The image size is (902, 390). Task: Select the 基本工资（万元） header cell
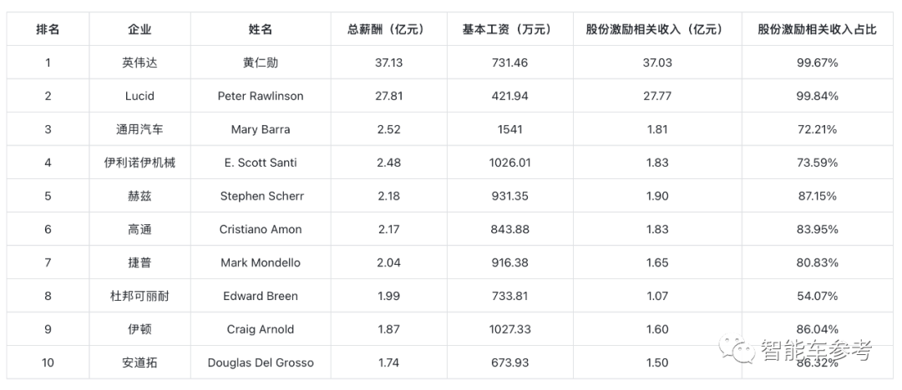click(x=510, y=29)
